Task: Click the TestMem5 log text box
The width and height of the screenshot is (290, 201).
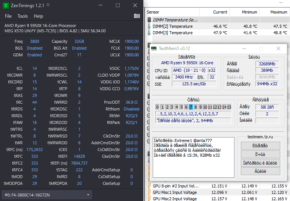Action: click(194, 157)
